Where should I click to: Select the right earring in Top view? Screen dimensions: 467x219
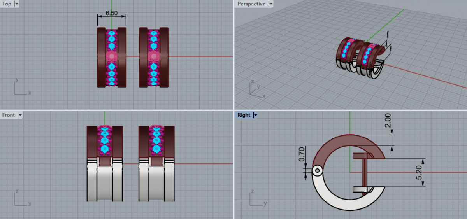pos(154,57)
